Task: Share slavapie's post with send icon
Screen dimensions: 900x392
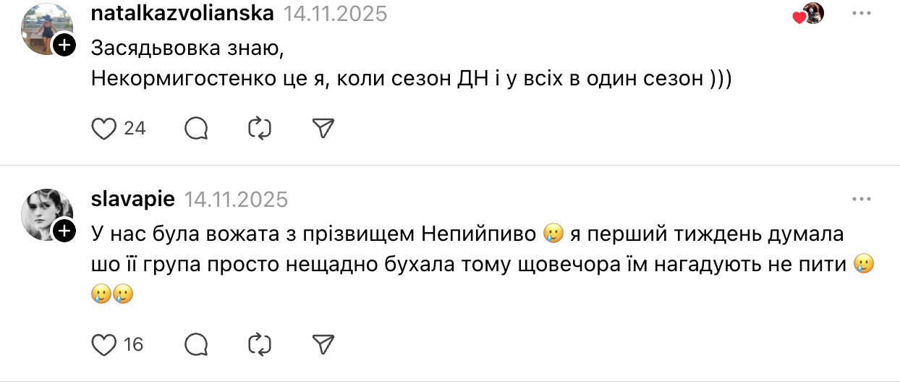Action: (323, 345)
